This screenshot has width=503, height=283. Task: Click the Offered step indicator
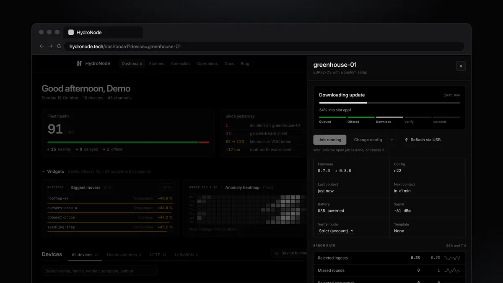coord(361,119)
